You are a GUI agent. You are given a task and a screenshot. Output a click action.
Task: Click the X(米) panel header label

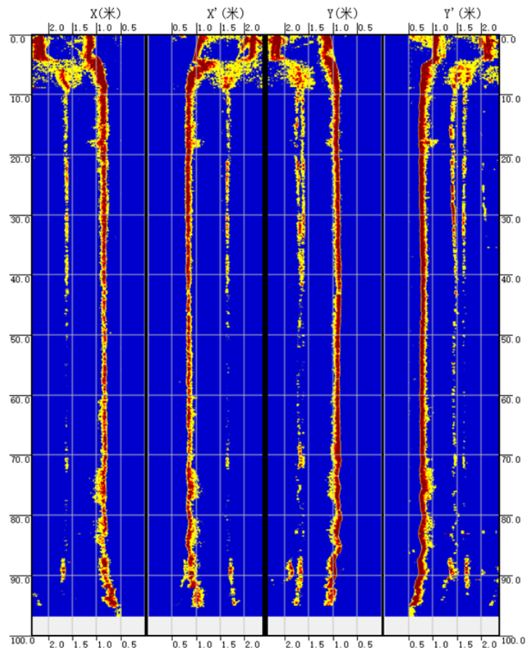point(107,13)
